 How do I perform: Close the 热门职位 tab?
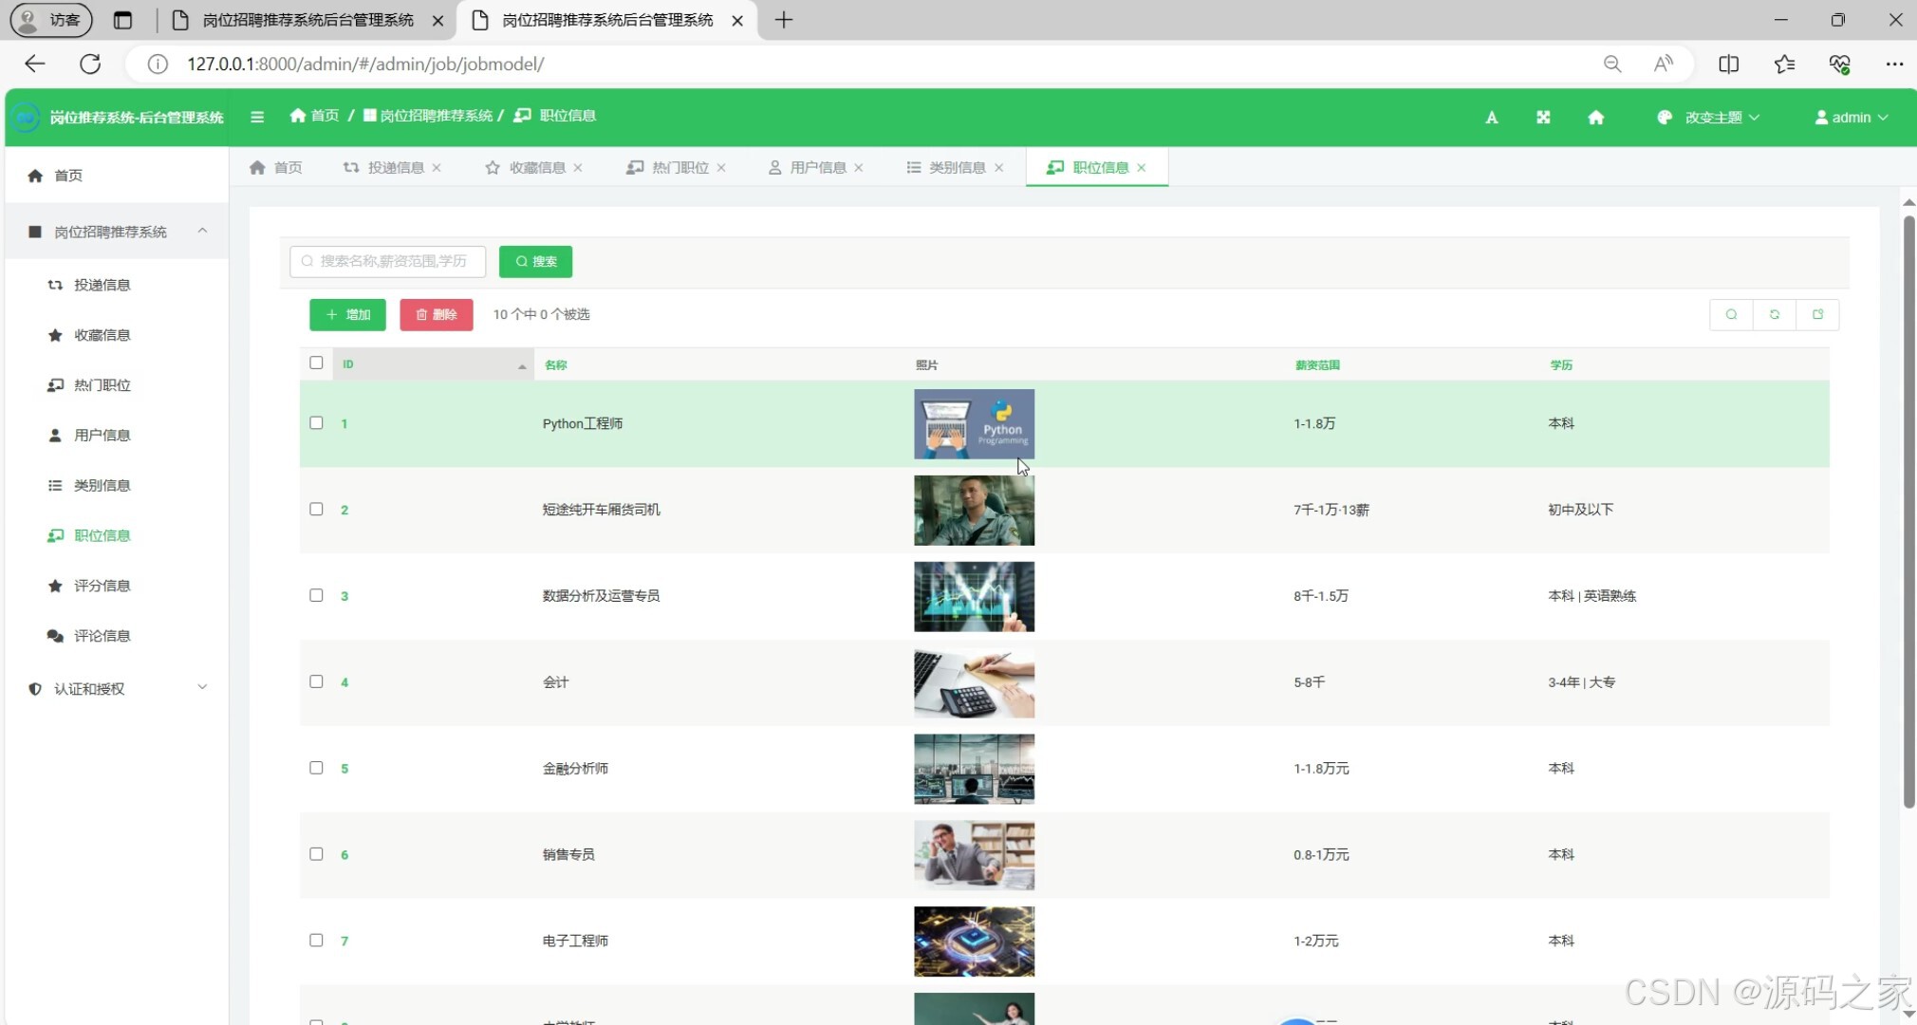(721, 167)
